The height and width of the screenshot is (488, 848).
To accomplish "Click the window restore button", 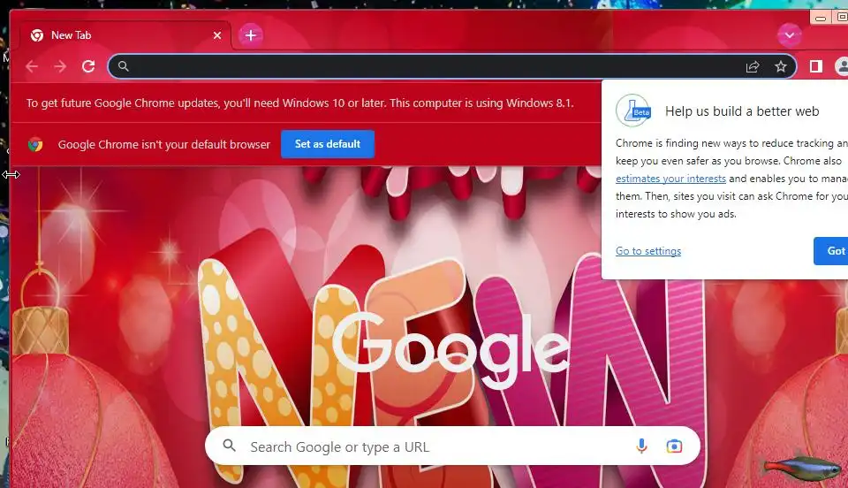I will pos(841,18).
